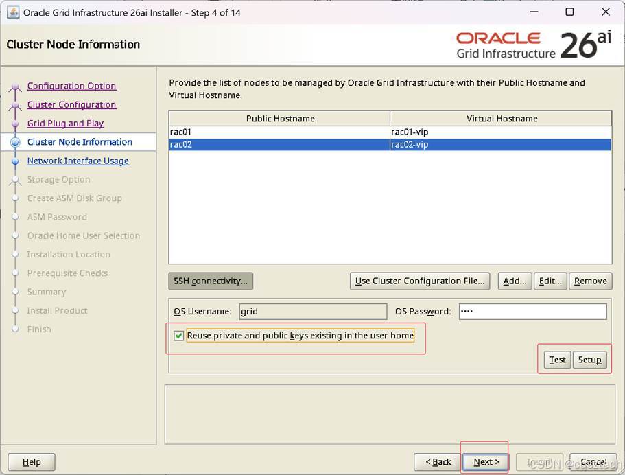
Task: Focus the OS Username field
Action: (x=313, y=312)
